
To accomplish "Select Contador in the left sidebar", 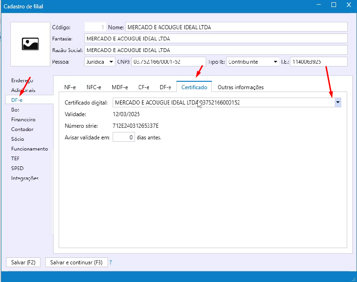I will pyautogui.click(x=22, y=129).
